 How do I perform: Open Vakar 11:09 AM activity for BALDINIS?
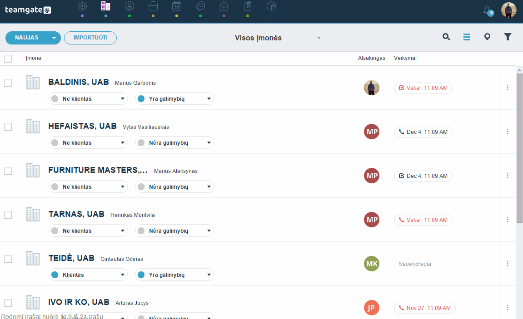[x=423, y=88]
